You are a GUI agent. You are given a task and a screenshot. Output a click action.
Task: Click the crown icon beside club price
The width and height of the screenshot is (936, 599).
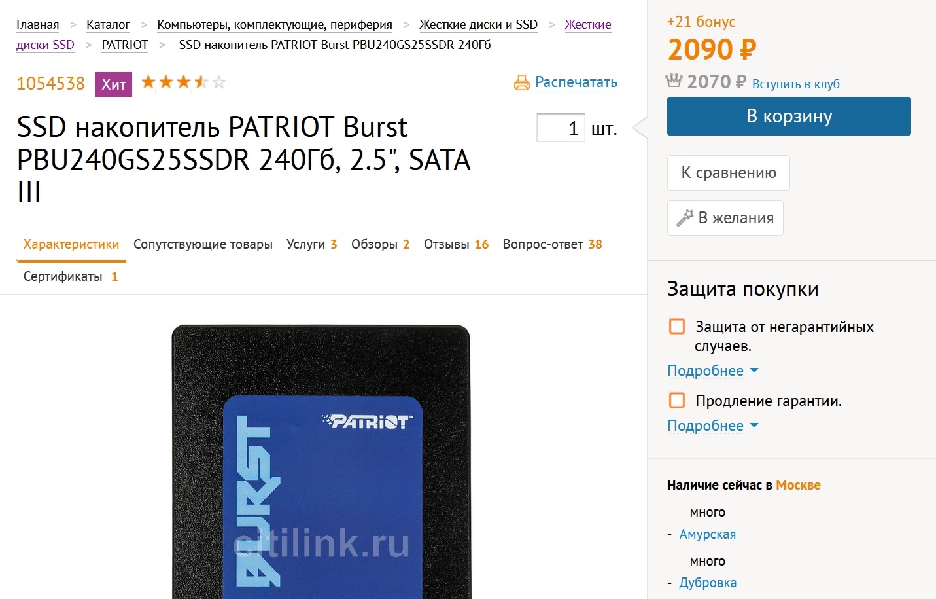pos(674,81)
